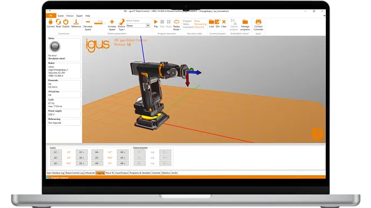This screenshot has height=208, width=371.
Task: Click the Reference robot icon
Action: click(76, 22)
